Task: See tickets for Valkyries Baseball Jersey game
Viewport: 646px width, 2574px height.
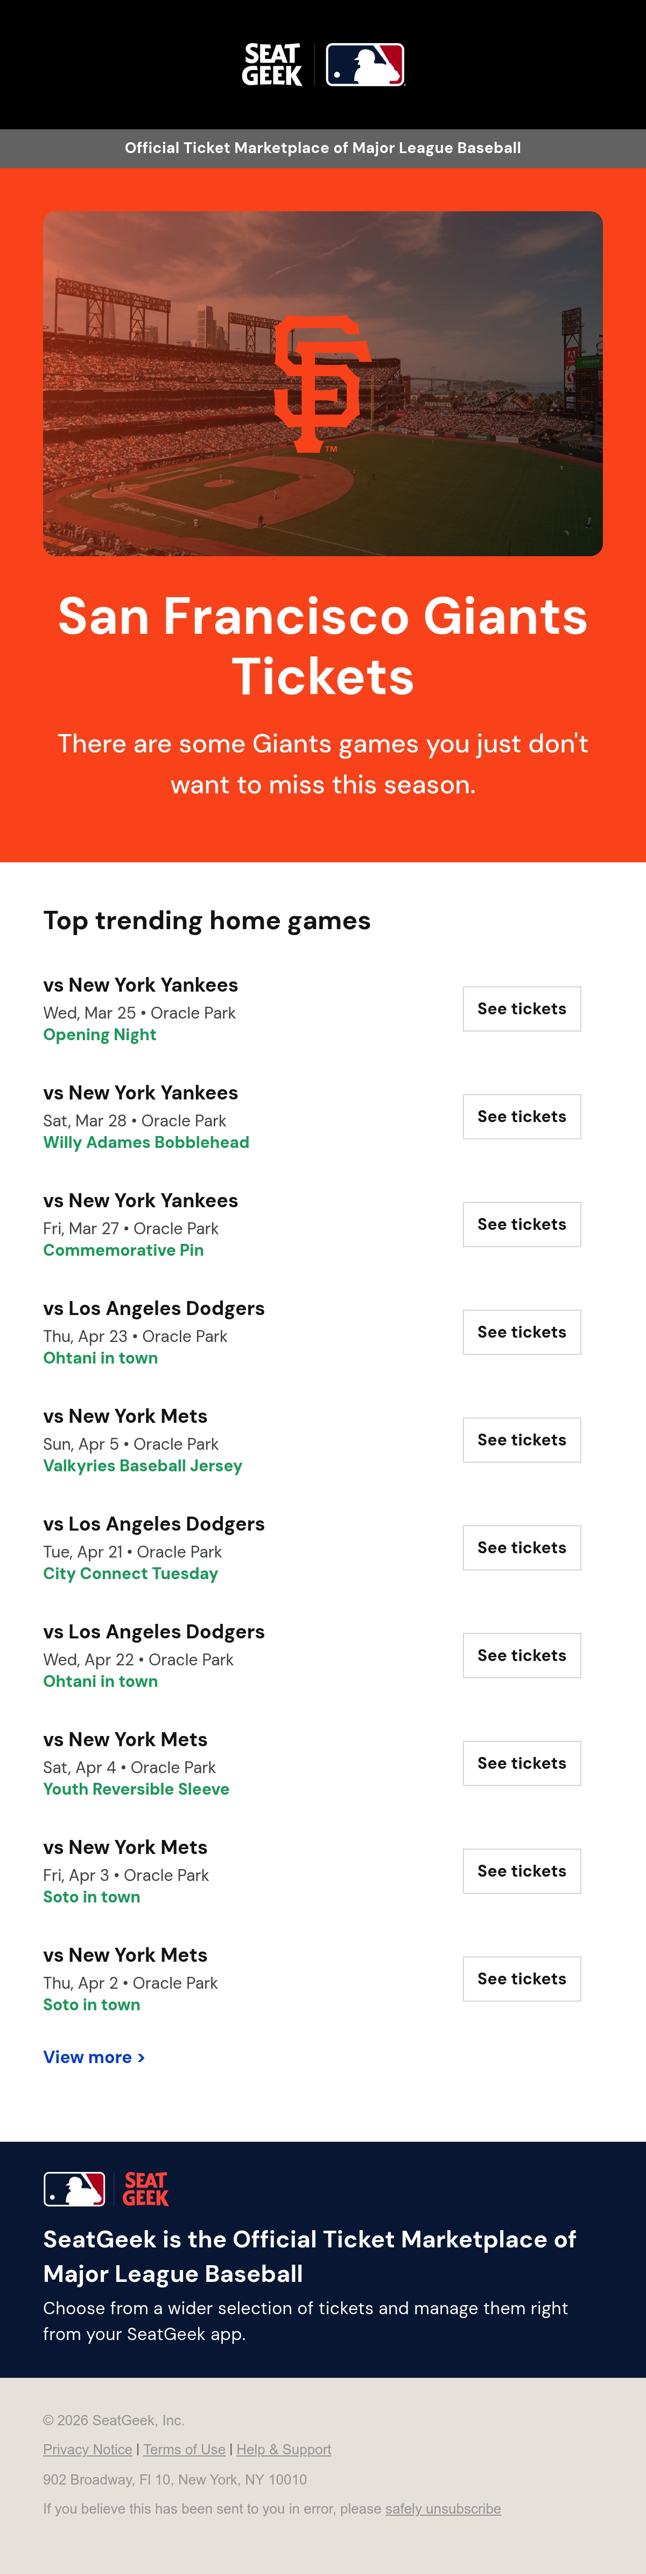Action: click(x=522, y=1441)
